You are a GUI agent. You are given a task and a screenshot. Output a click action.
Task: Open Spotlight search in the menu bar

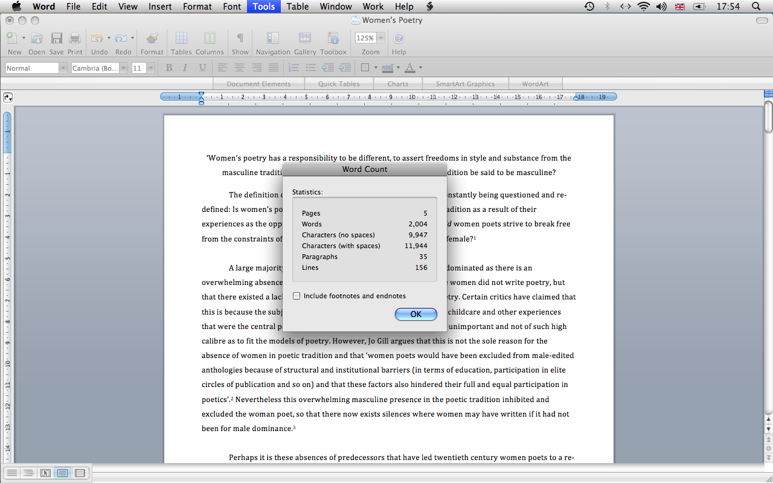(x=756, y=7)
